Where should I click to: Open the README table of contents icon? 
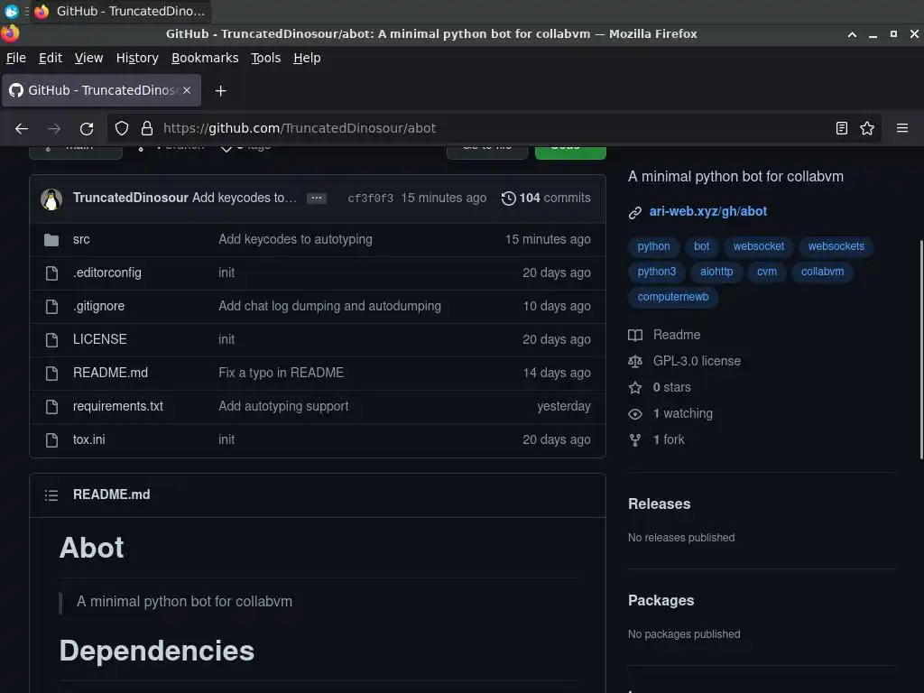tap(51, 495)
